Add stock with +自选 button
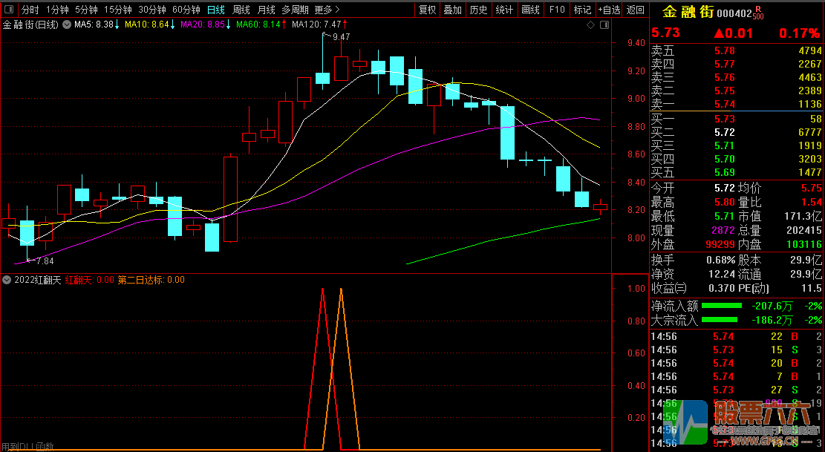This screenshot has width=825, height=452. tap(609, 10)
